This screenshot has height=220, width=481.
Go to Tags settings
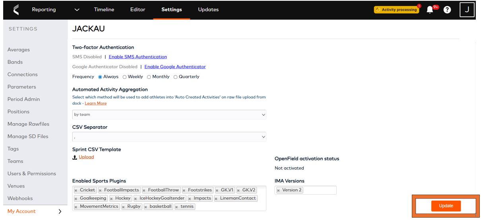[x=13, y=149]
